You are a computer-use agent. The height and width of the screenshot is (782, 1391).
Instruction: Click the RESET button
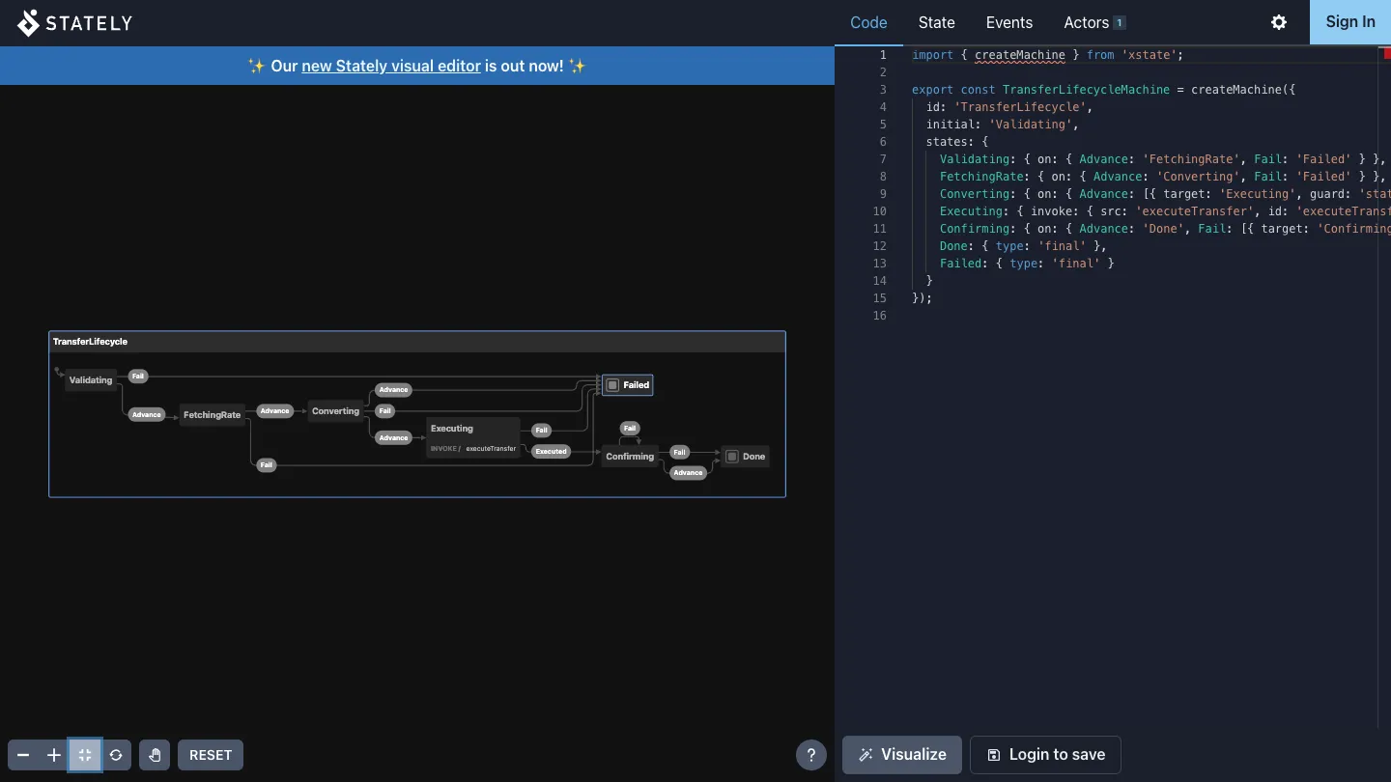pos(211,755)
